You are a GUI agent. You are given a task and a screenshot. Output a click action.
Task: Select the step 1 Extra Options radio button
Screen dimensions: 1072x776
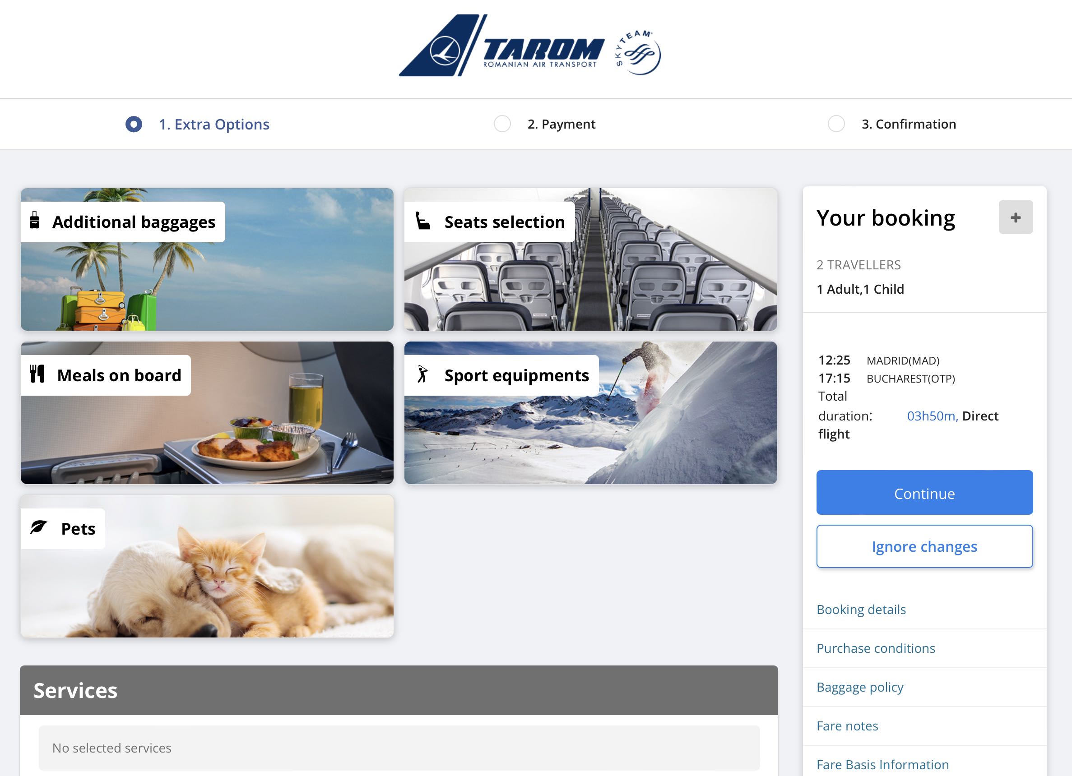click(133, 125)
